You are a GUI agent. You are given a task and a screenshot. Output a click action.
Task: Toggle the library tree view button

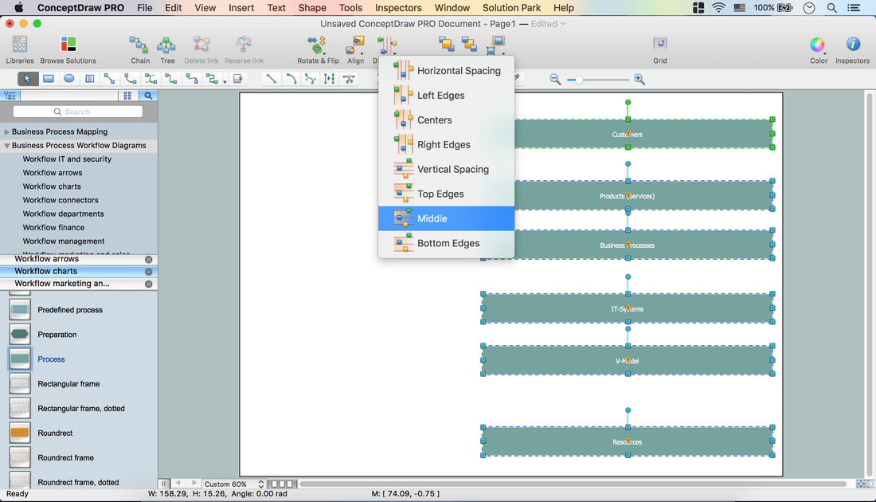10,96
